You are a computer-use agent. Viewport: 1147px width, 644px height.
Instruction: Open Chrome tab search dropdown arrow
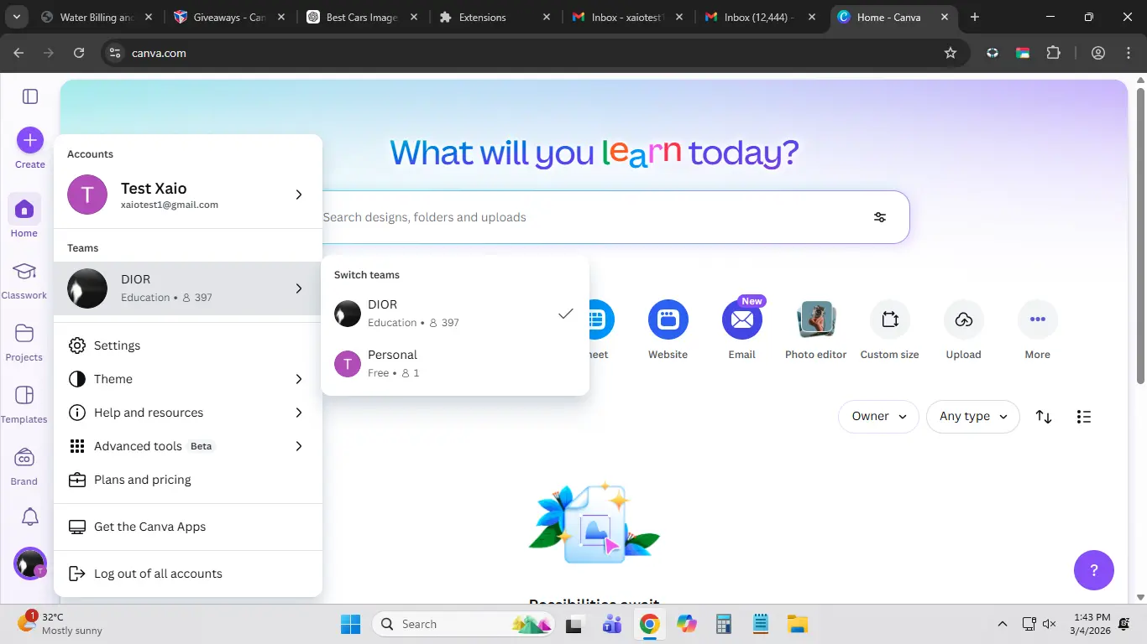tap(17, 17)
